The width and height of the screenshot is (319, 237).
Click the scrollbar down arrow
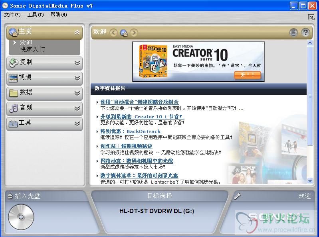click(x=310, y=180)
